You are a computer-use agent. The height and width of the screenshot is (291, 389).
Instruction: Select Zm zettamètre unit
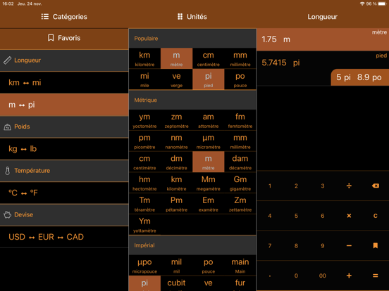(240, 203)
